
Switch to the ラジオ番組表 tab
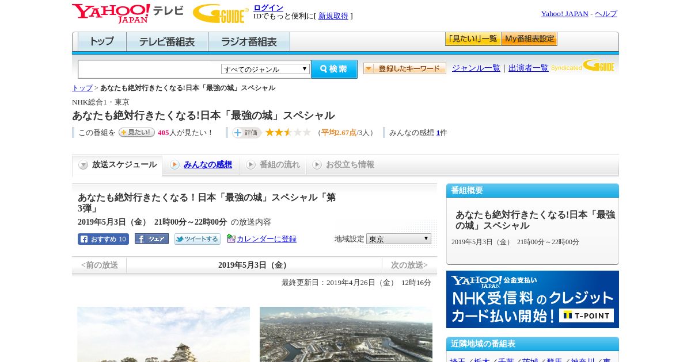point(249,42)
